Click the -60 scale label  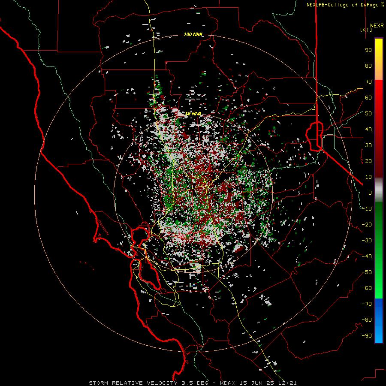pos(367,288)
